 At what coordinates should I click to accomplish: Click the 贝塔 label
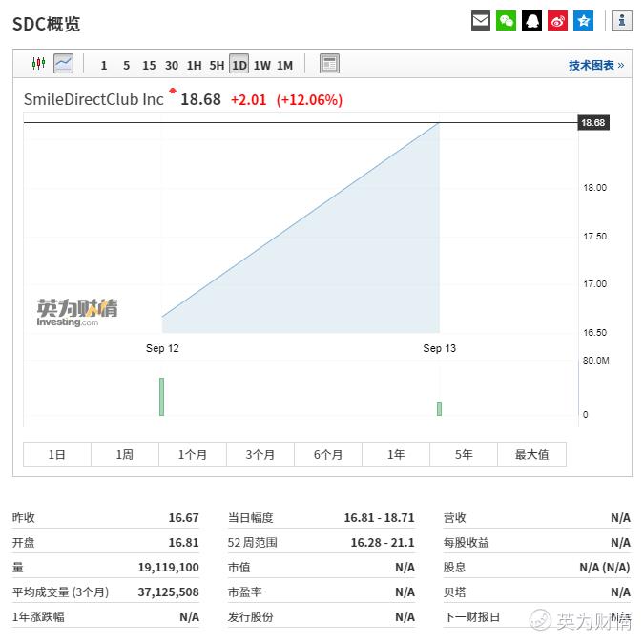tap(455, 592)
